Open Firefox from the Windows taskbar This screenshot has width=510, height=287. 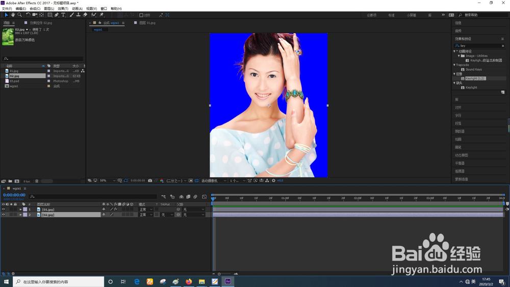[189, 281]
